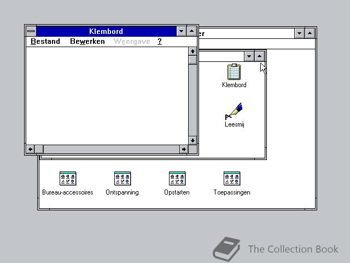The height and width of the screenshot is (263, 350).
Task: Minimize the Program Manager window behind
Action: [x=299, y=33]
